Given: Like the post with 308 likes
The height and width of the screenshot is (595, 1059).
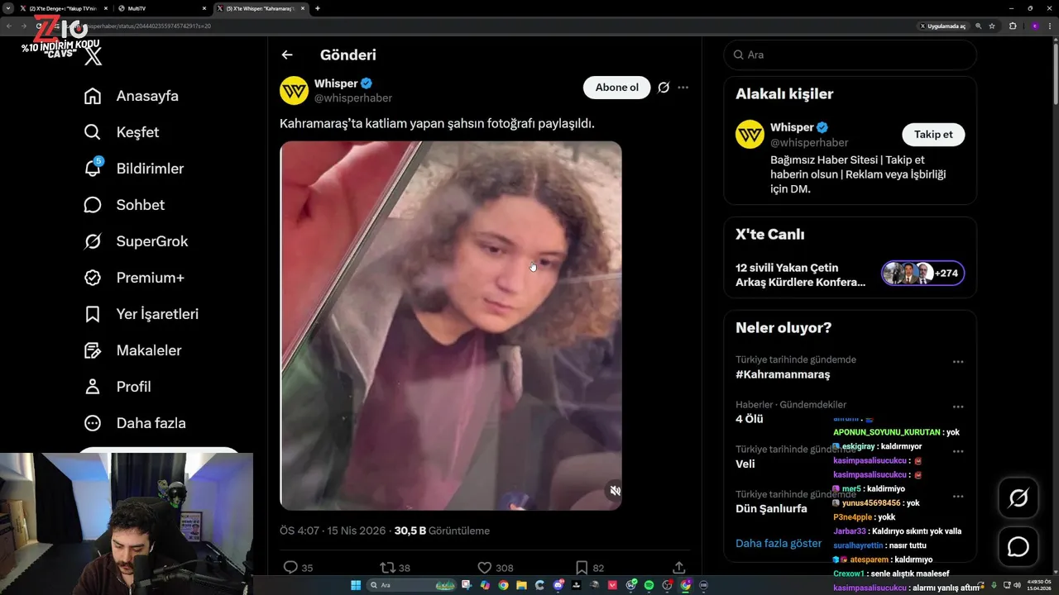Looking at the screenshot, I should click(x=485, y=568).
